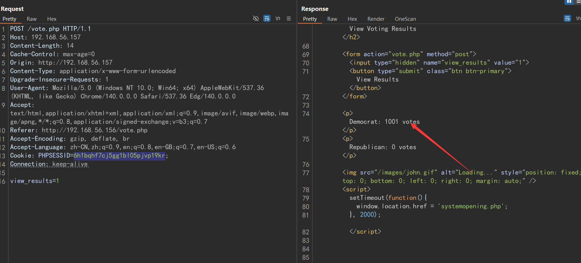581x263 pixels.
Task: Click the view_results=1 request body line
Action: coord(35,181)
